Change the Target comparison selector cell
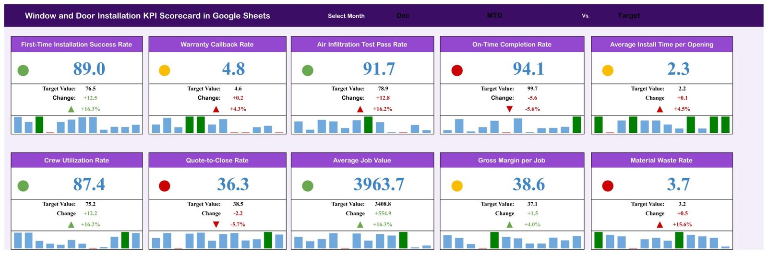Viewport: 768px width, 254px height. 629,16
